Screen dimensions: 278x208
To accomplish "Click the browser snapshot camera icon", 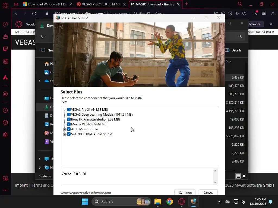I will pos(223,14).
